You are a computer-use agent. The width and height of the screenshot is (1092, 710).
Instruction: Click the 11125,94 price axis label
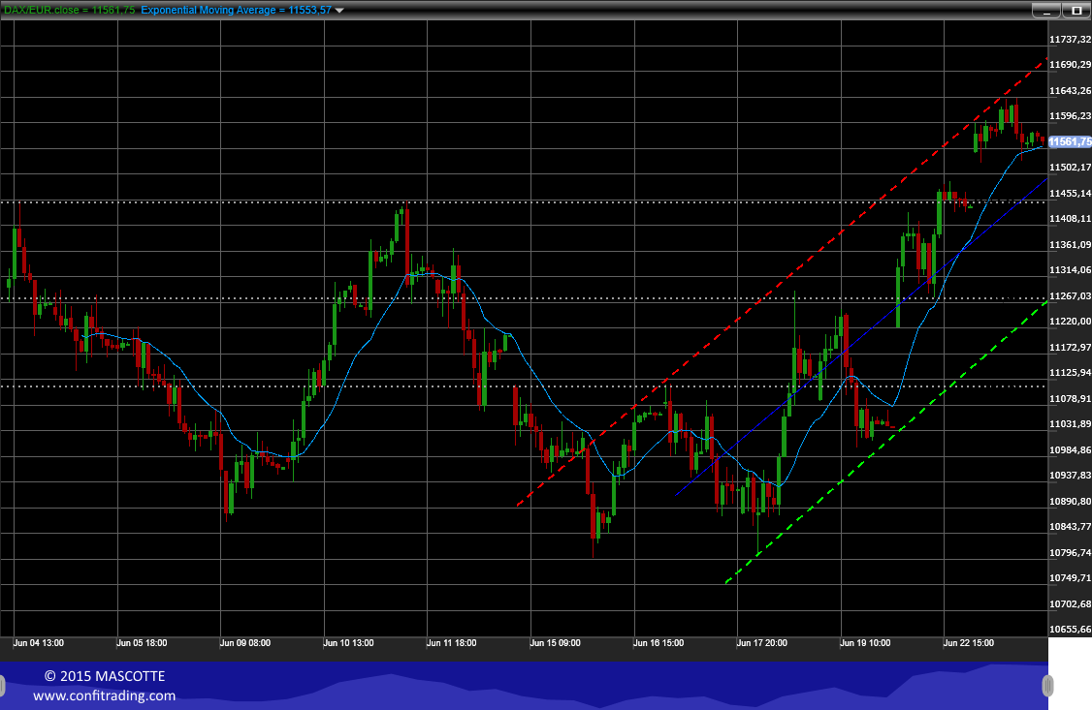(x=1070, y=373)
